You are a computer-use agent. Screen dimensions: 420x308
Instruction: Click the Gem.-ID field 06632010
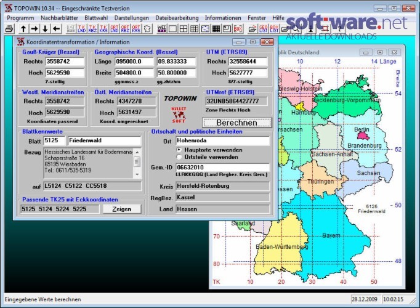tap(222, 168)
